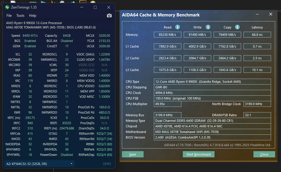Close AIDA64 window with X button
This screenshot has height=172, width=281.
click(x=271, y=14)
